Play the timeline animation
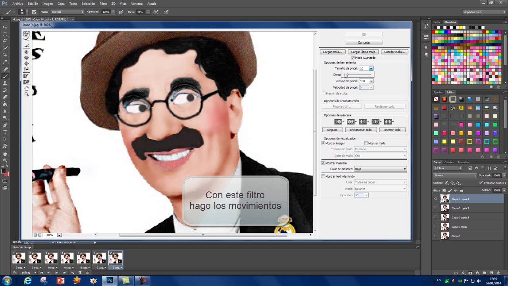Screen dimensions: 508x286 click(57, 273)
